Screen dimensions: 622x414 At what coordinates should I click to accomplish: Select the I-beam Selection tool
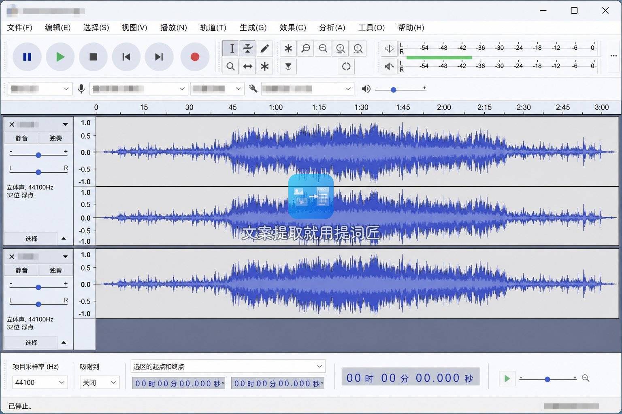pos(231,49)
